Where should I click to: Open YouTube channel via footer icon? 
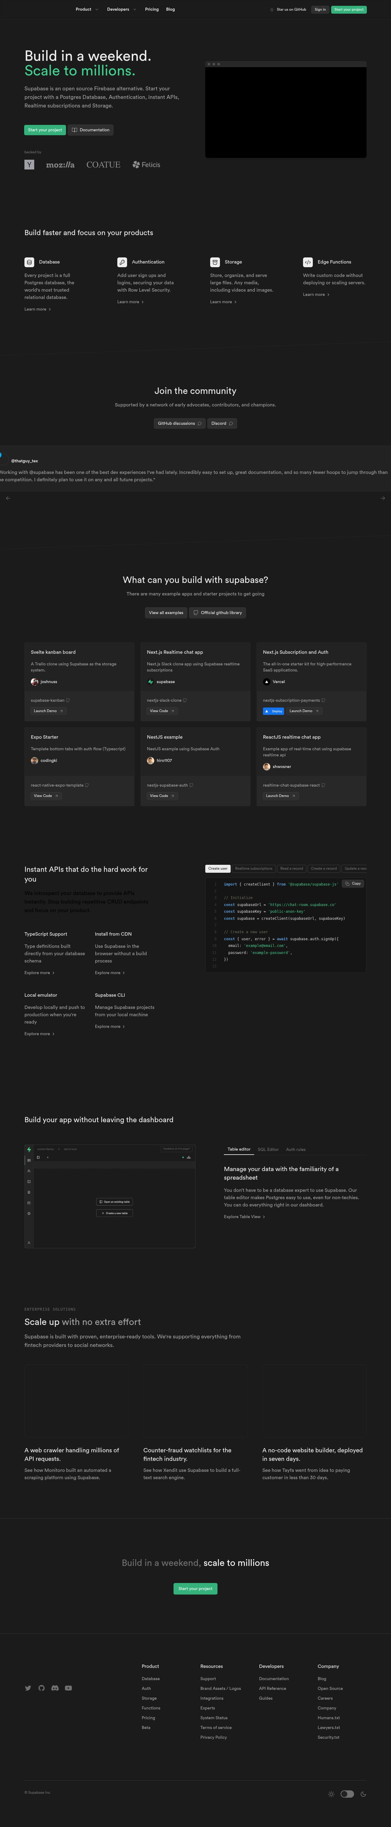click(68, 1688)
